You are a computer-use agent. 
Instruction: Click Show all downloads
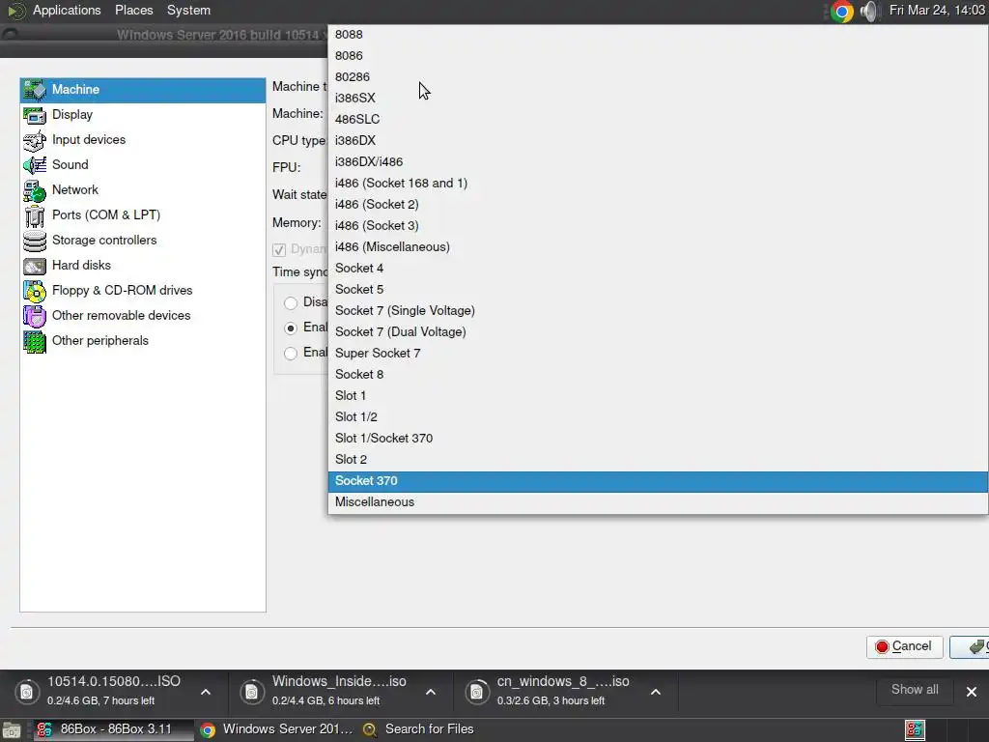(914, 690)
